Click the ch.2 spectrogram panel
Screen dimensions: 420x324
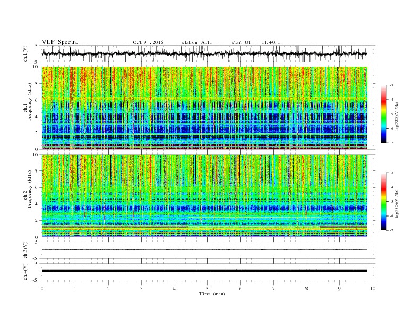coord(205,196)
